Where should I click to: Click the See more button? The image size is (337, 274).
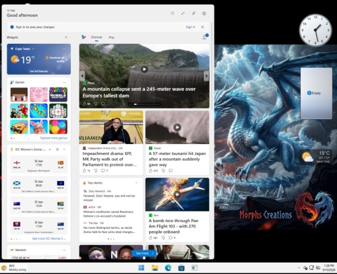tap(144, 253)
